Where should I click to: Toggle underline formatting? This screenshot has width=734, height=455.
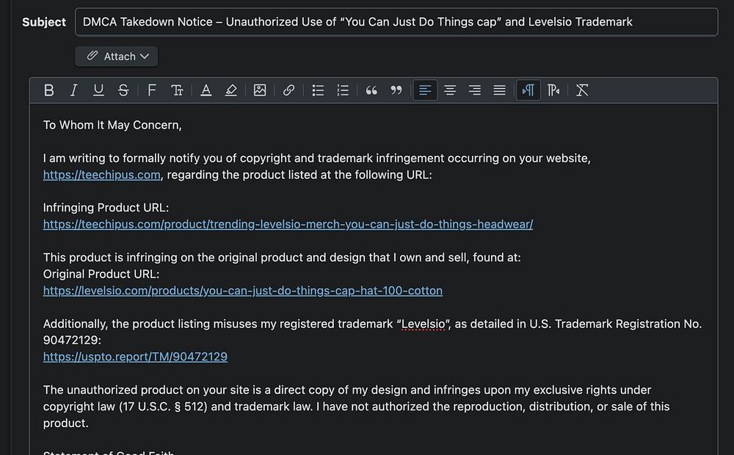click(x=98, y=90)
